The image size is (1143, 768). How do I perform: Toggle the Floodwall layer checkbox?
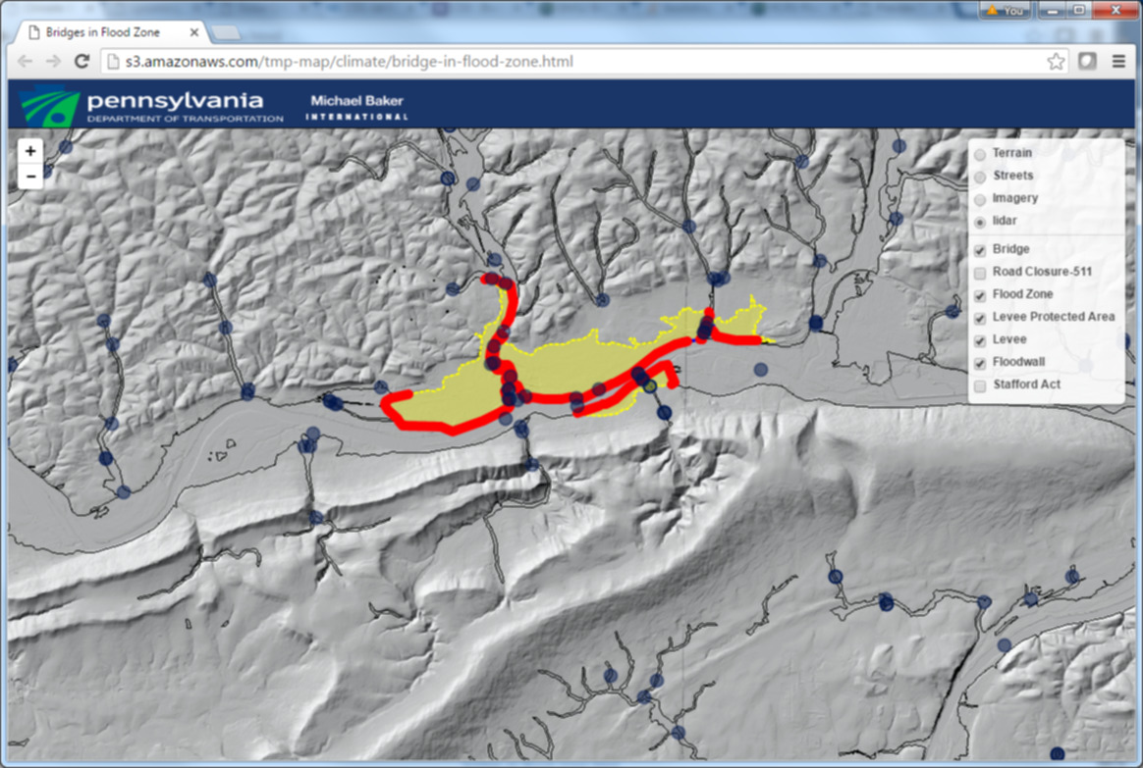(x=980, y=363)
